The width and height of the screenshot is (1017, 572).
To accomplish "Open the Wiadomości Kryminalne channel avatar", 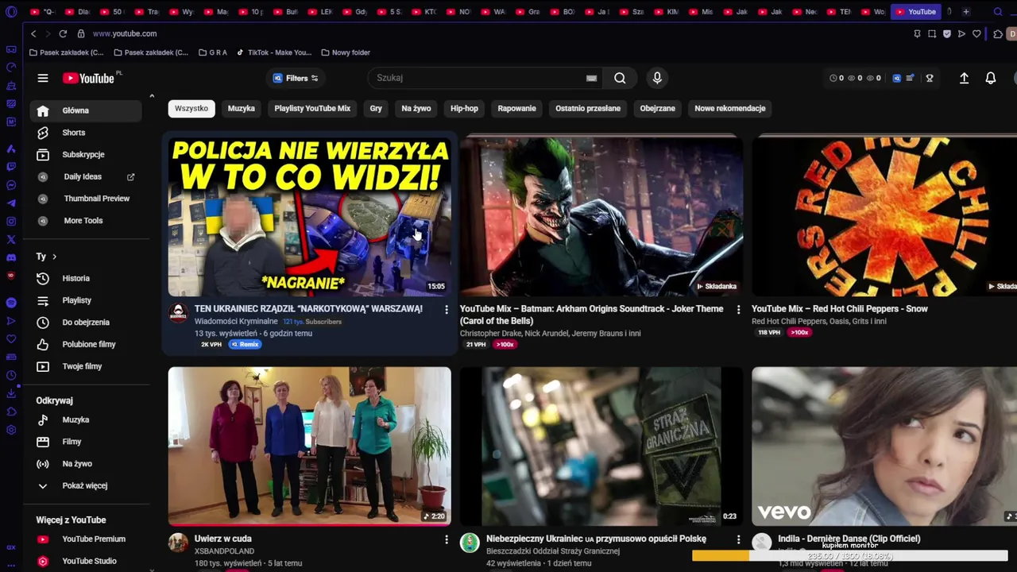I will pyautogui.click(x=178, y=313).
